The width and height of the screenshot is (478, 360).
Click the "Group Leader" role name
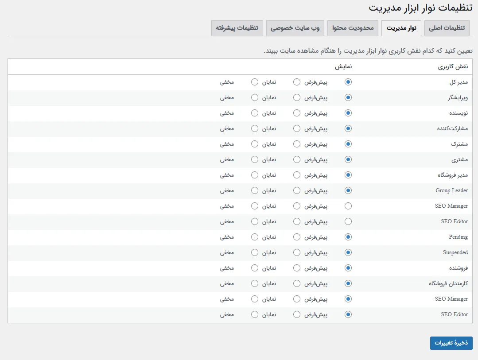451,190
